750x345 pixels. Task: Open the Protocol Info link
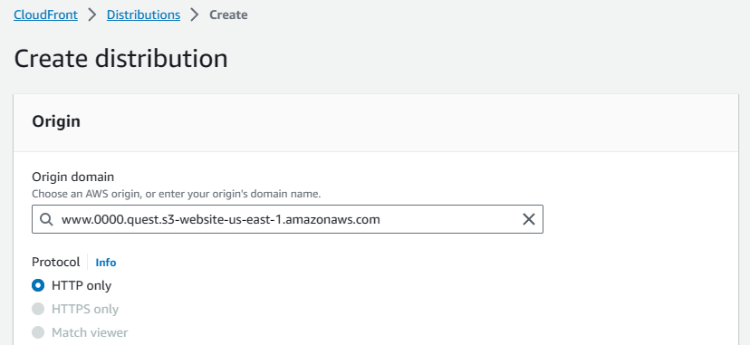tap(106, 263)
